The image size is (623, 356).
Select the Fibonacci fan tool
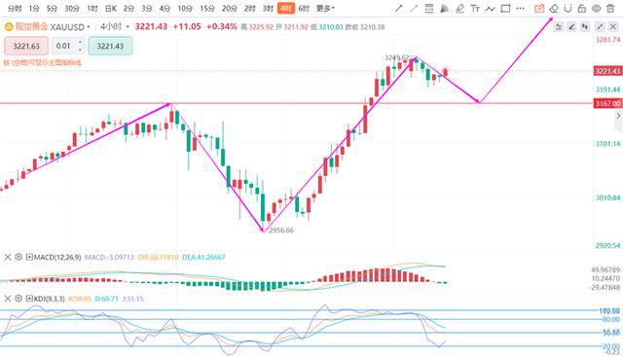(444, 9)
